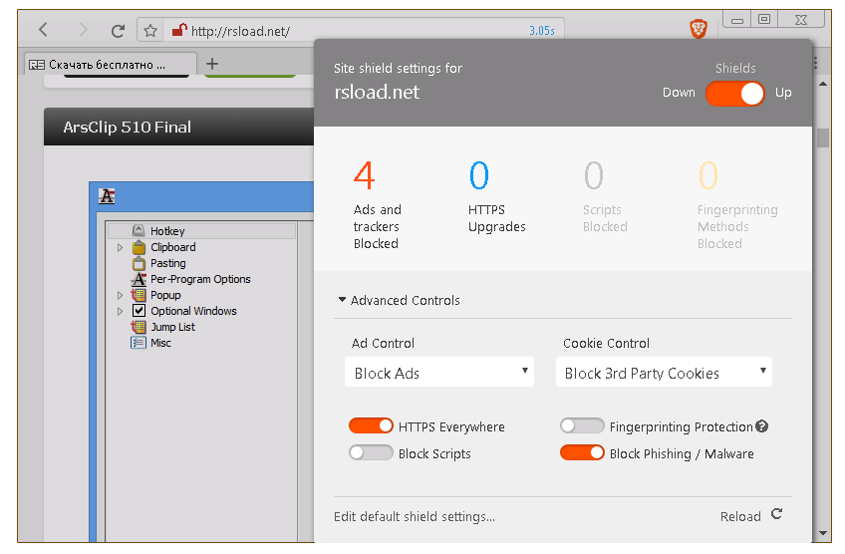Click the scrollbar up arrow
The height and width of the screenshot is (554, 845).
tap(823, 84)
